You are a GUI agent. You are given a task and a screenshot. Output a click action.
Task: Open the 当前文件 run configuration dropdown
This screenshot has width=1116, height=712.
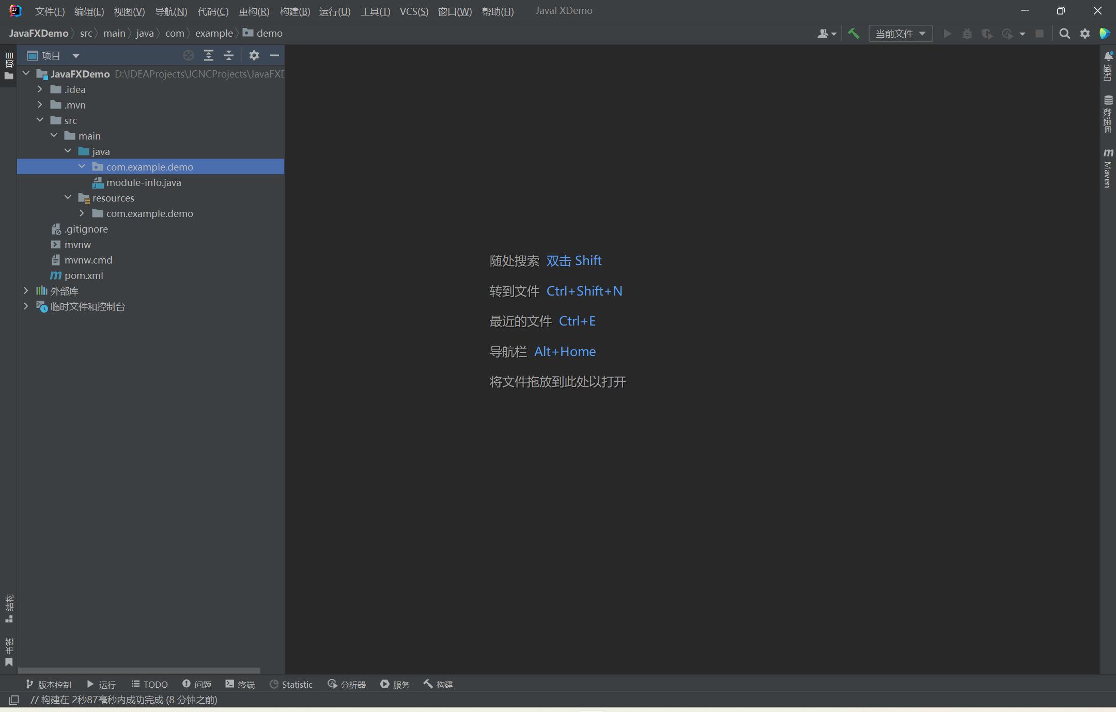click(x=901, y=34)
